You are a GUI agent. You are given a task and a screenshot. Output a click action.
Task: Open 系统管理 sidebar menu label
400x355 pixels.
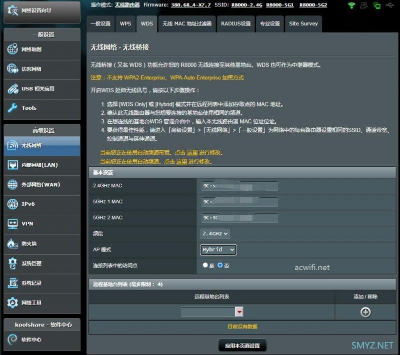(x=31, y=263)
